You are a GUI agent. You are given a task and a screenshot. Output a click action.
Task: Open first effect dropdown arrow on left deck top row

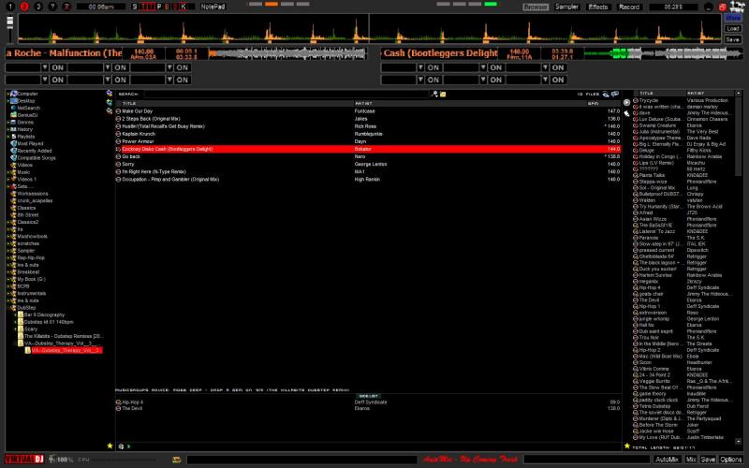pyautogui.click(x=45, y=67)
